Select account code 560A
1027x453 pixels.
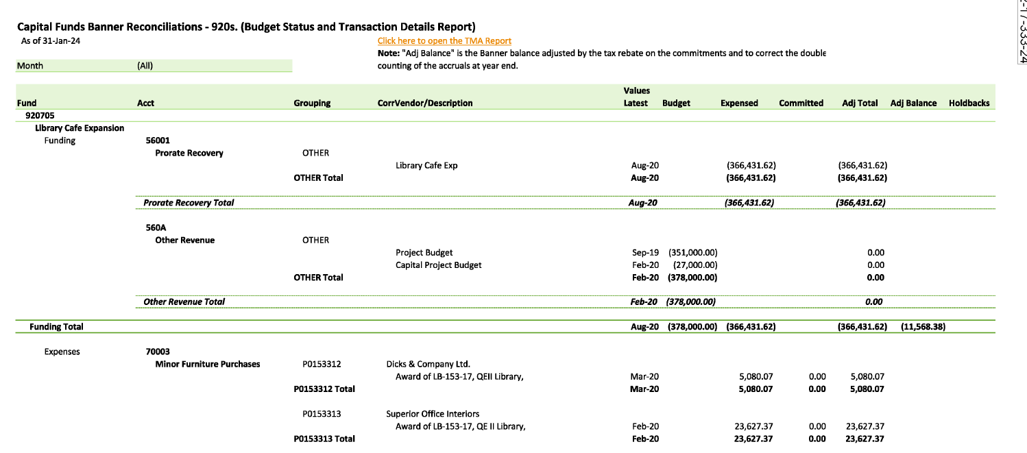pos(156,228)
